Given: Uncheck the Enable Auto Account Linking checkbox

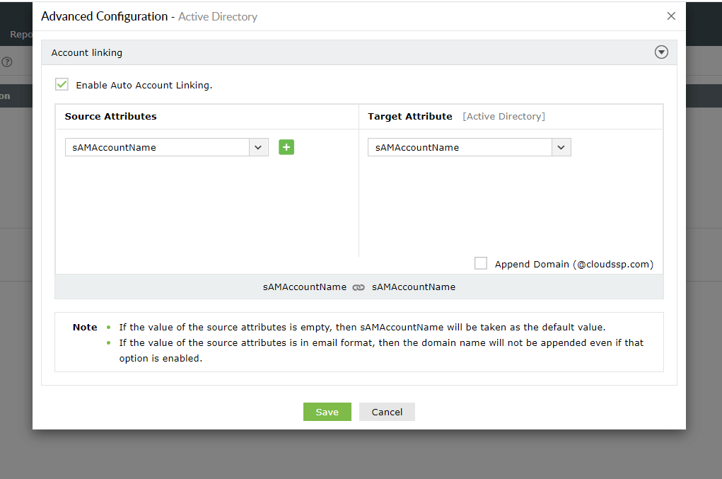Looking at the screenshot, I should point(62,85).
